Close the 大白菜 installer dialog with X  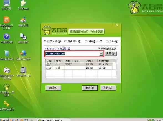pos(117,25)
